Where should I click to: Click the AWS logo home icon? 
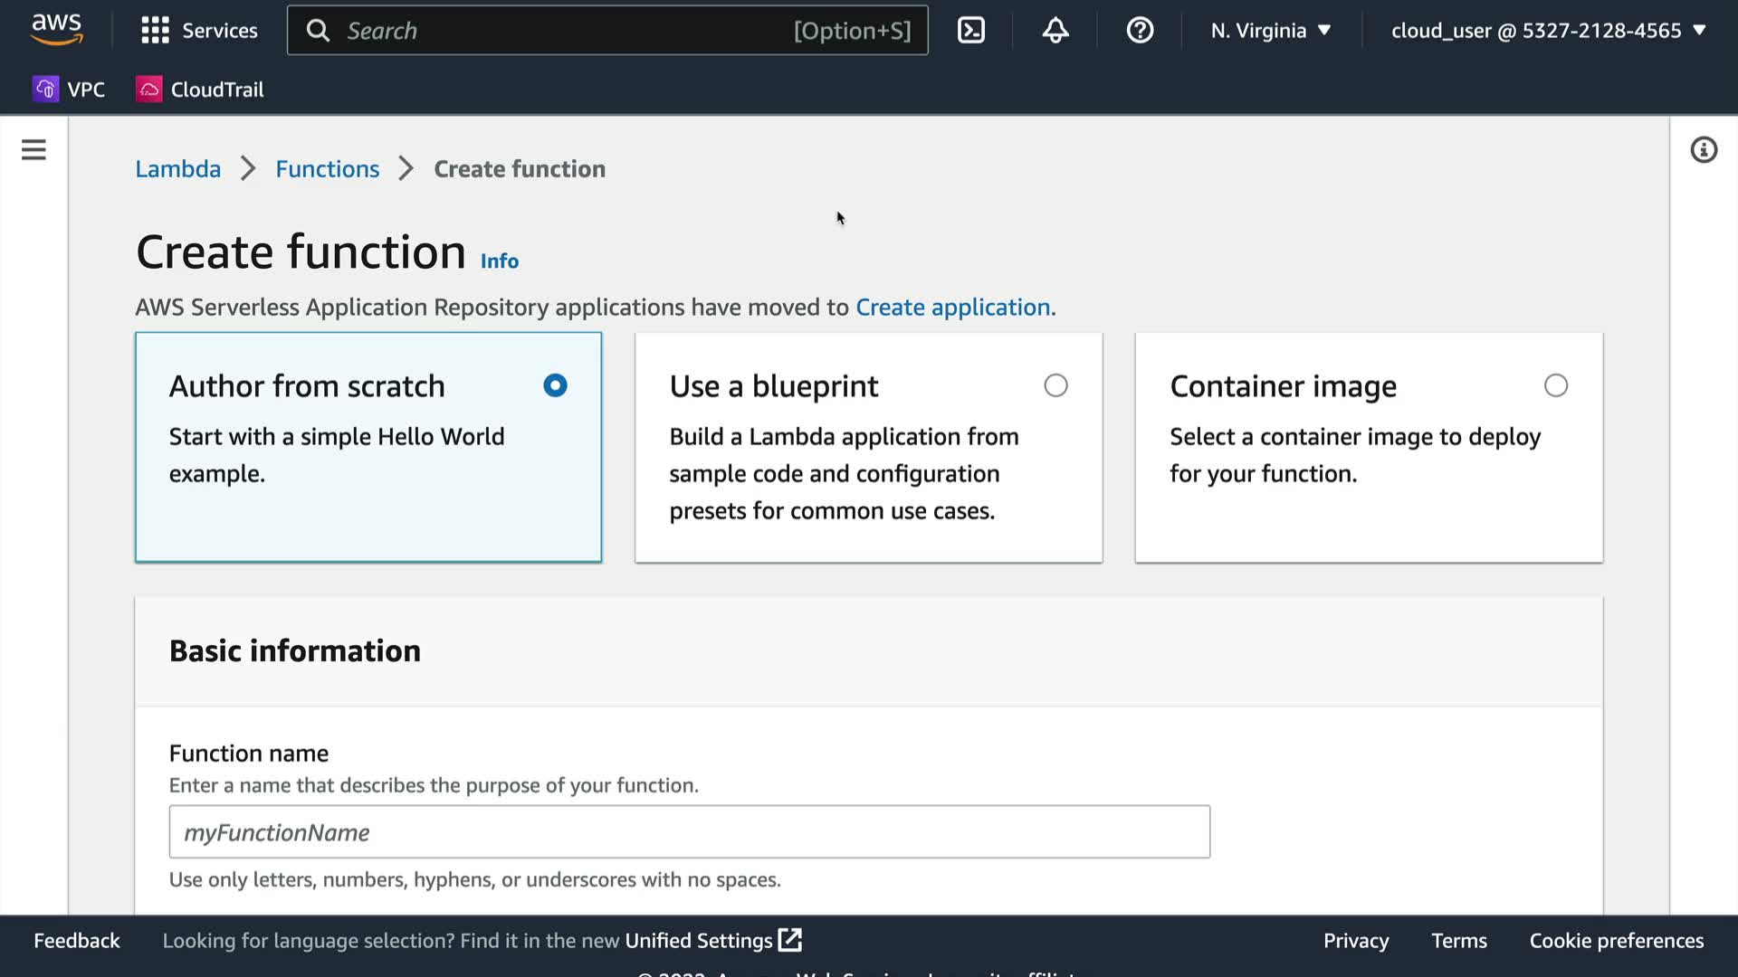click(57, 30)
